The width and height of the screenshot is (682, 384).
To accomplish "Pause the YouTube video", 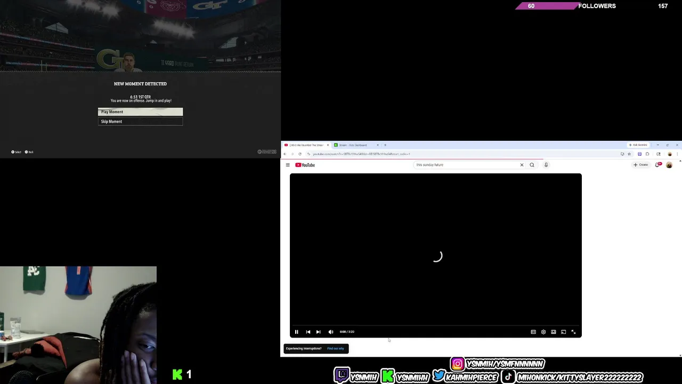I will point(297,332).
